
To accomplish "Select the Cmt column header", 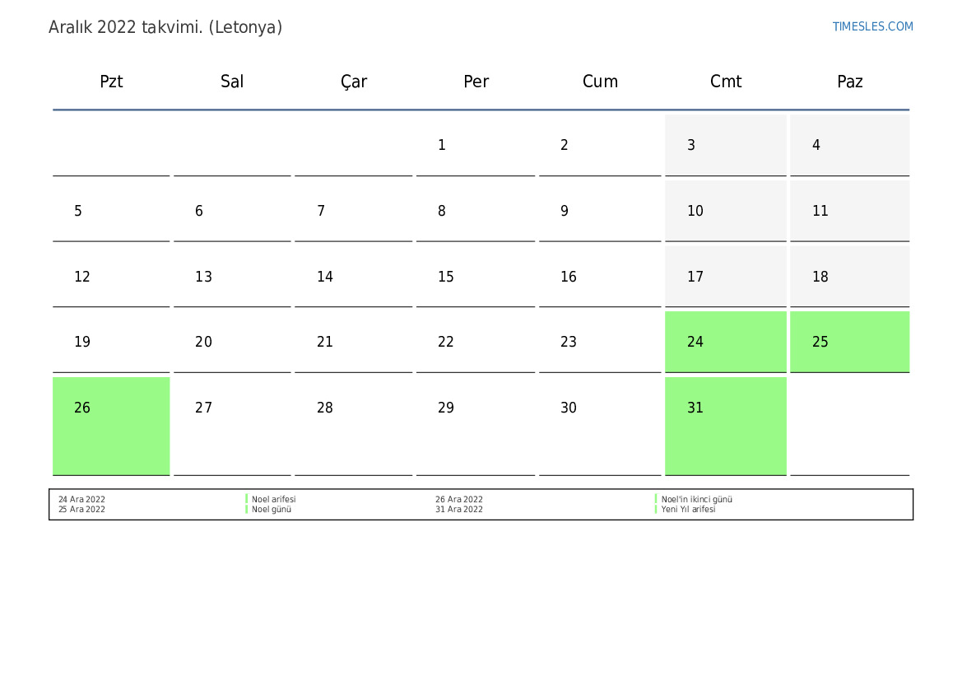I will (725, 82).
